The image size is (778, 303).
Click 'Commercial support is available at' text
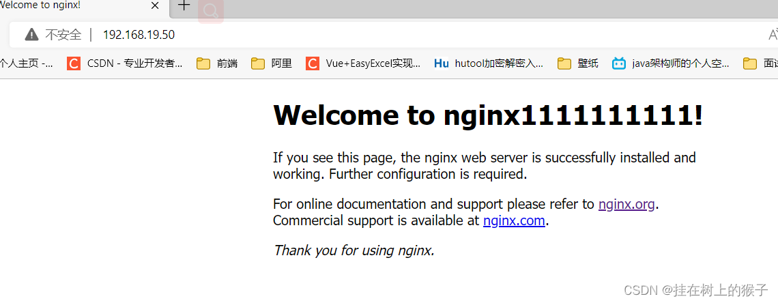click(376, 220)
